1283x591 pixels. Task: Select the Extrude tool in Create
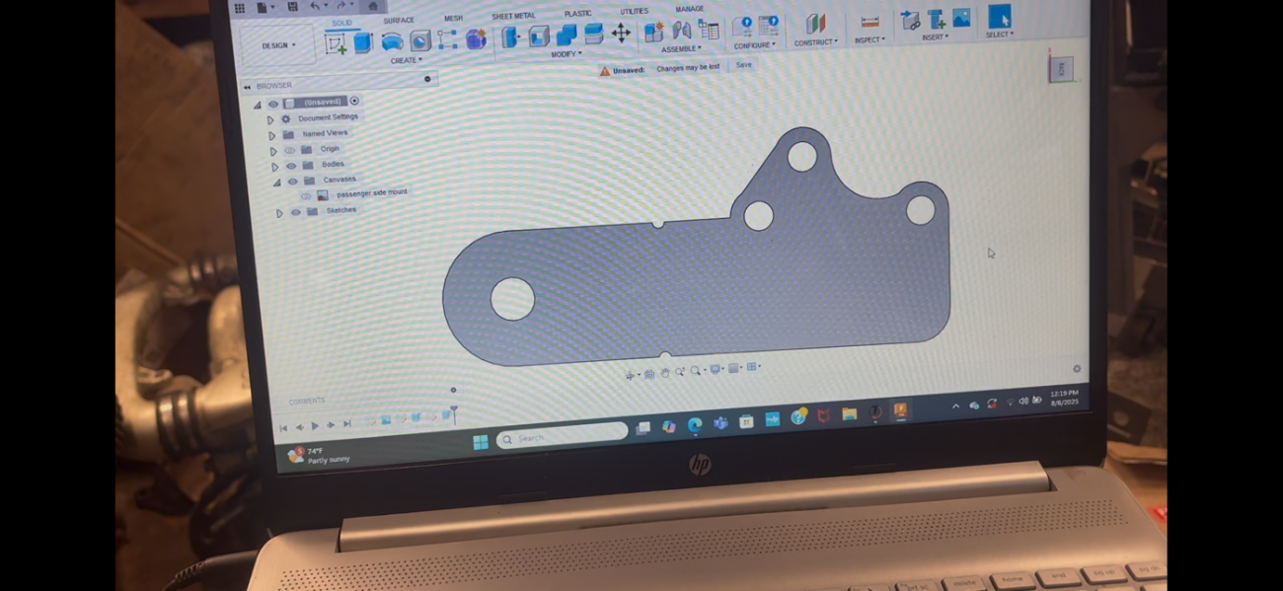tap(363, 42)
